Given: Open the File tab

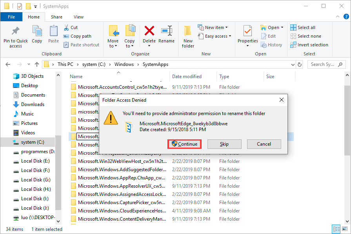Looking at the screenshot, I should 11,17.
